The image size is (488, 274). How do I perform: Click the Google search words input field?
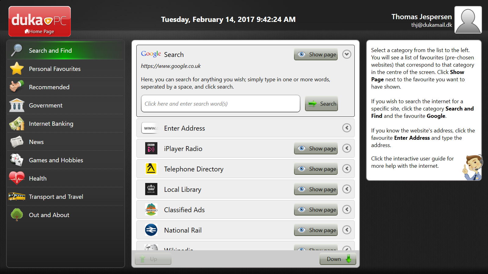221,104
